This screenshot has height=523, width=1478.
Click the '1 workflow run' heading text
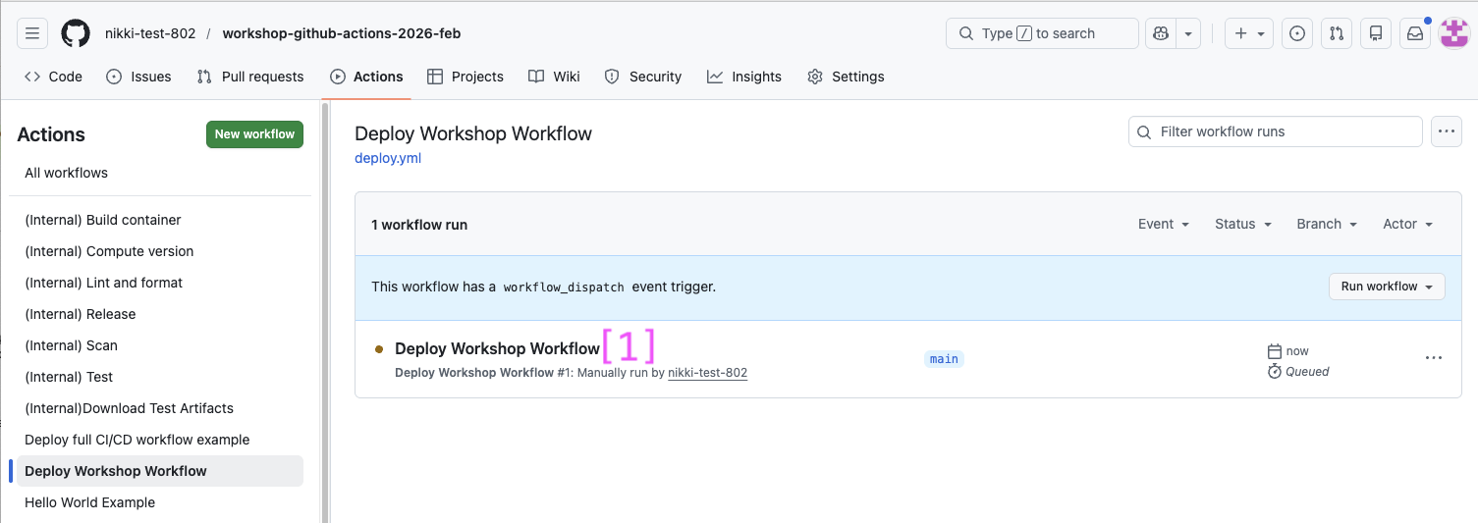pyautogui.click(x=419, y=225)
